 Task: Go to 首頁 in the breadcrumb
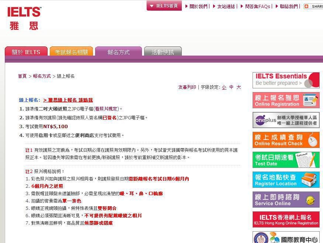tap(22, 76)
